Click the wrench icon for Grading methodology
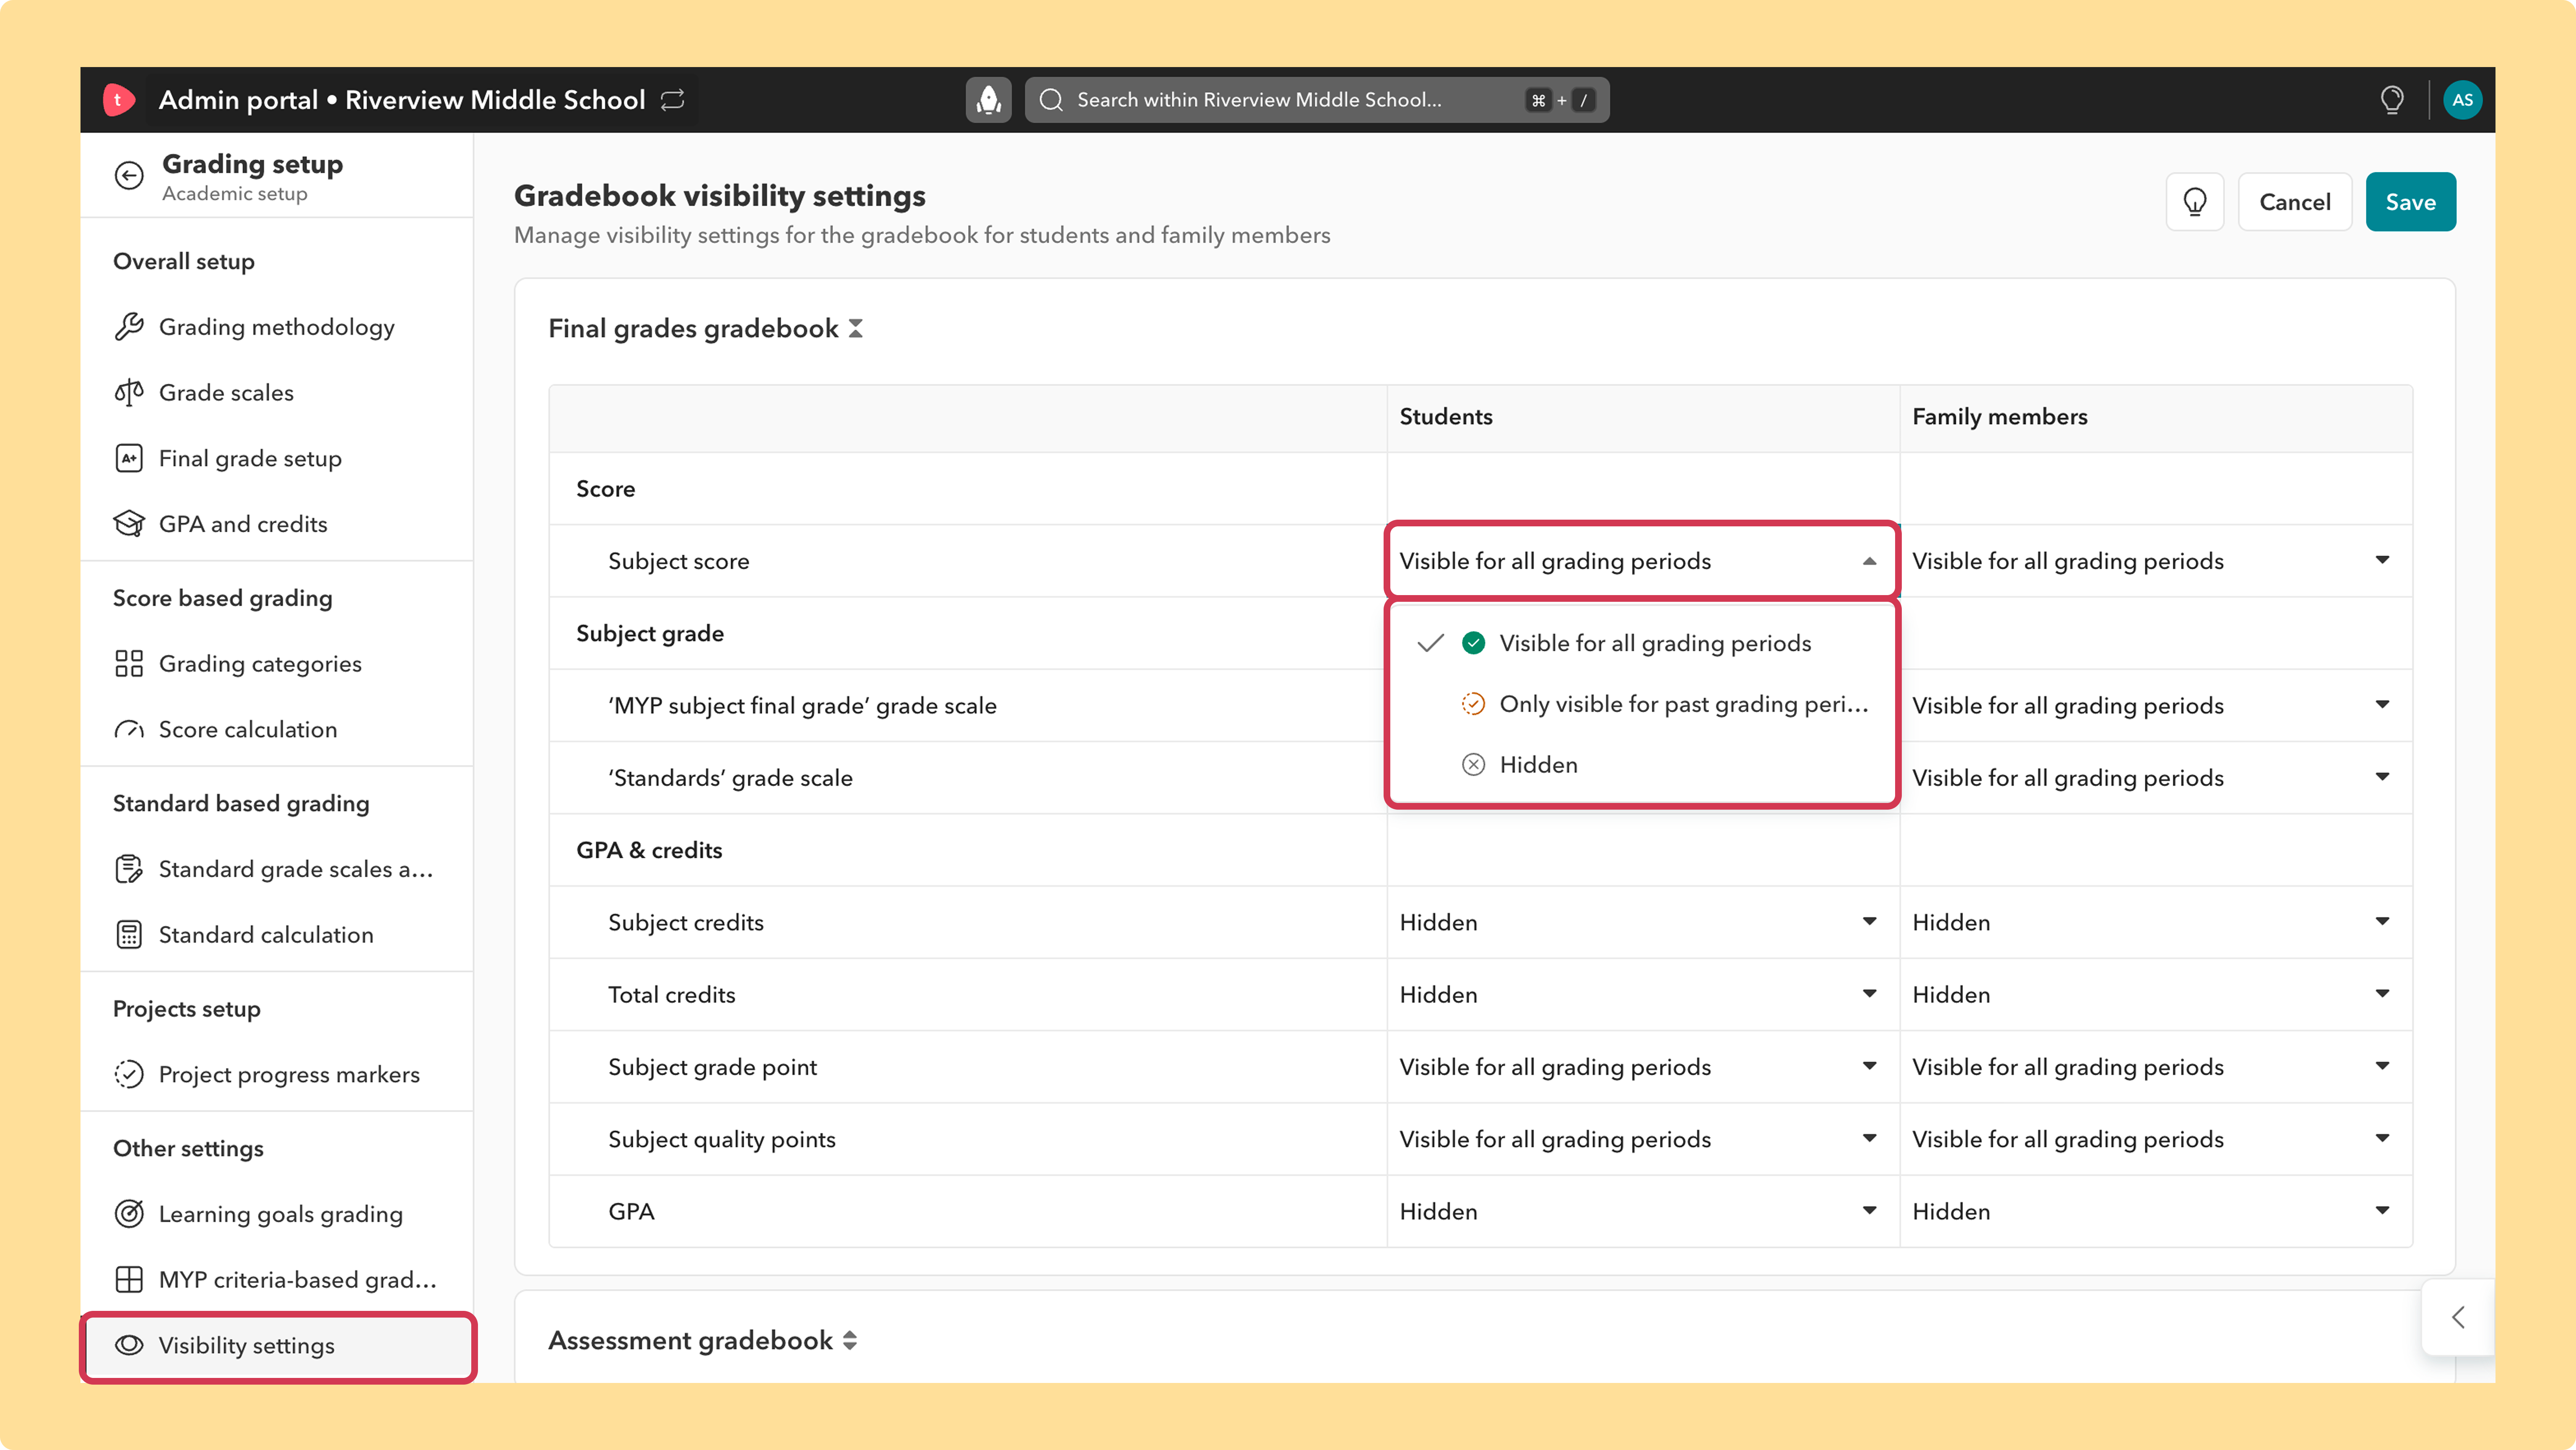This screenshot has height=1450, width=2576. (129, 327)
